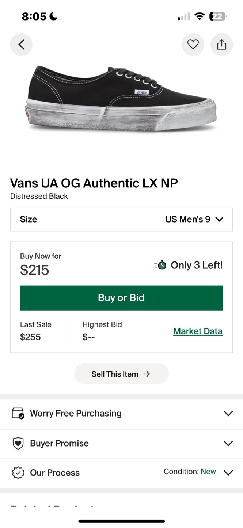Tap the Wi-Fi icon in the status bar
Viewport: 243px width, 528px height.
[199, 16]
